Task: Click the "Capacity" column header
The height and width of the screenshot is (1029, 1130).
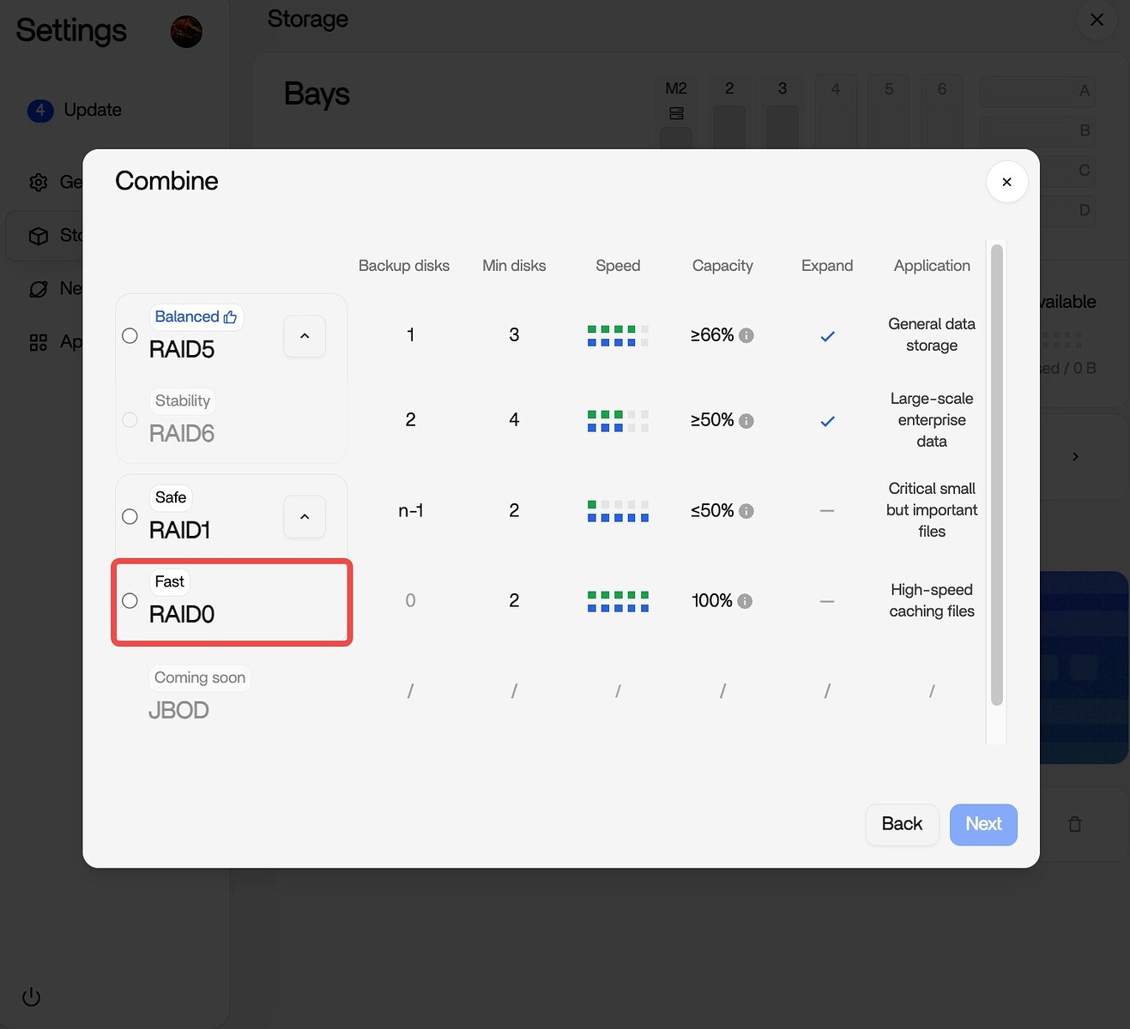Action: [x=722, y=266]
